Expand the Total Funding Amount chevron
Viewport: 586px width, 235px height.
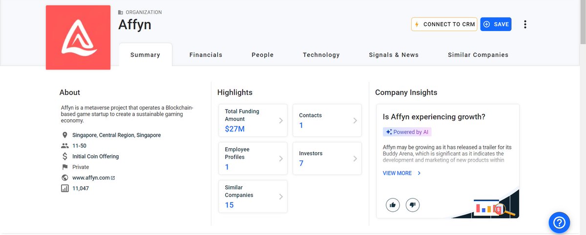point(281,120)
